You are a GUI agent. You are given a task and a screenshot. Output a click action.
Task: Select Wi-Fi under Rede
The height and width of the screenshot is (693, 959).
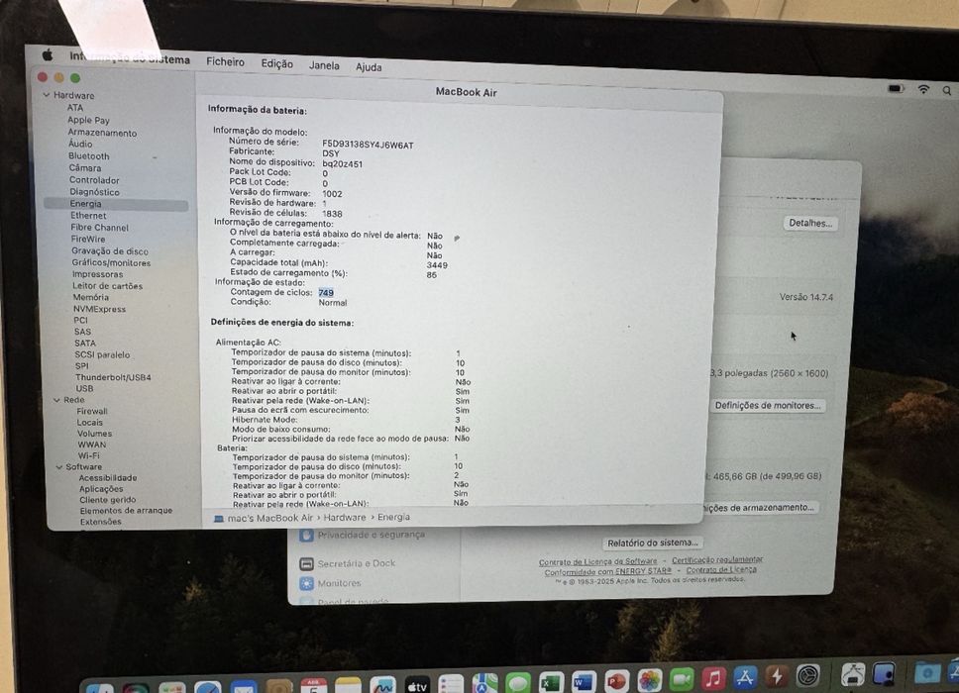(x=89, y=455)
